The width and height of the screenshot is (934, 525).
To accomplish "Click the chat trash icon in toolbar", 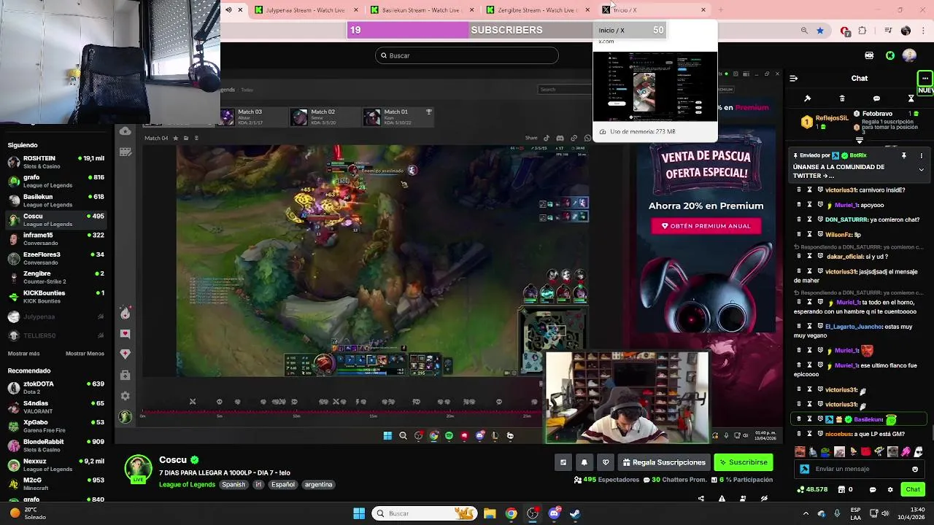I will coord(842,98).
